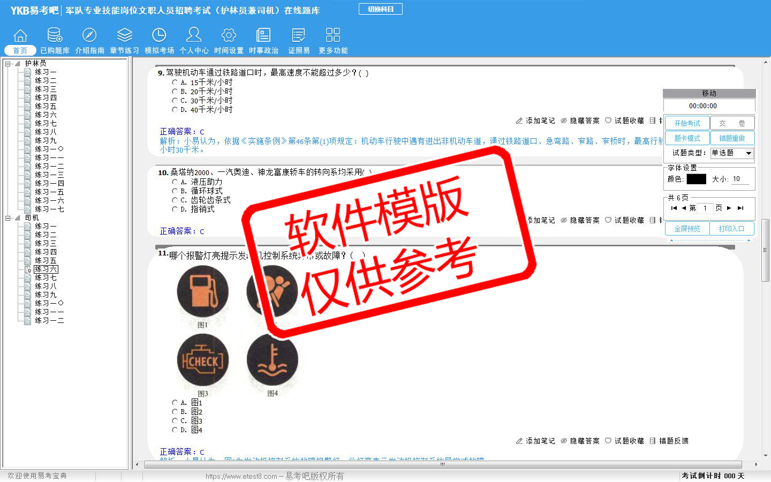771x482 pixels.
Task: Click 全屏预览 fullscreen preview button
Action: pyautogui.click(x=687, y=229)
